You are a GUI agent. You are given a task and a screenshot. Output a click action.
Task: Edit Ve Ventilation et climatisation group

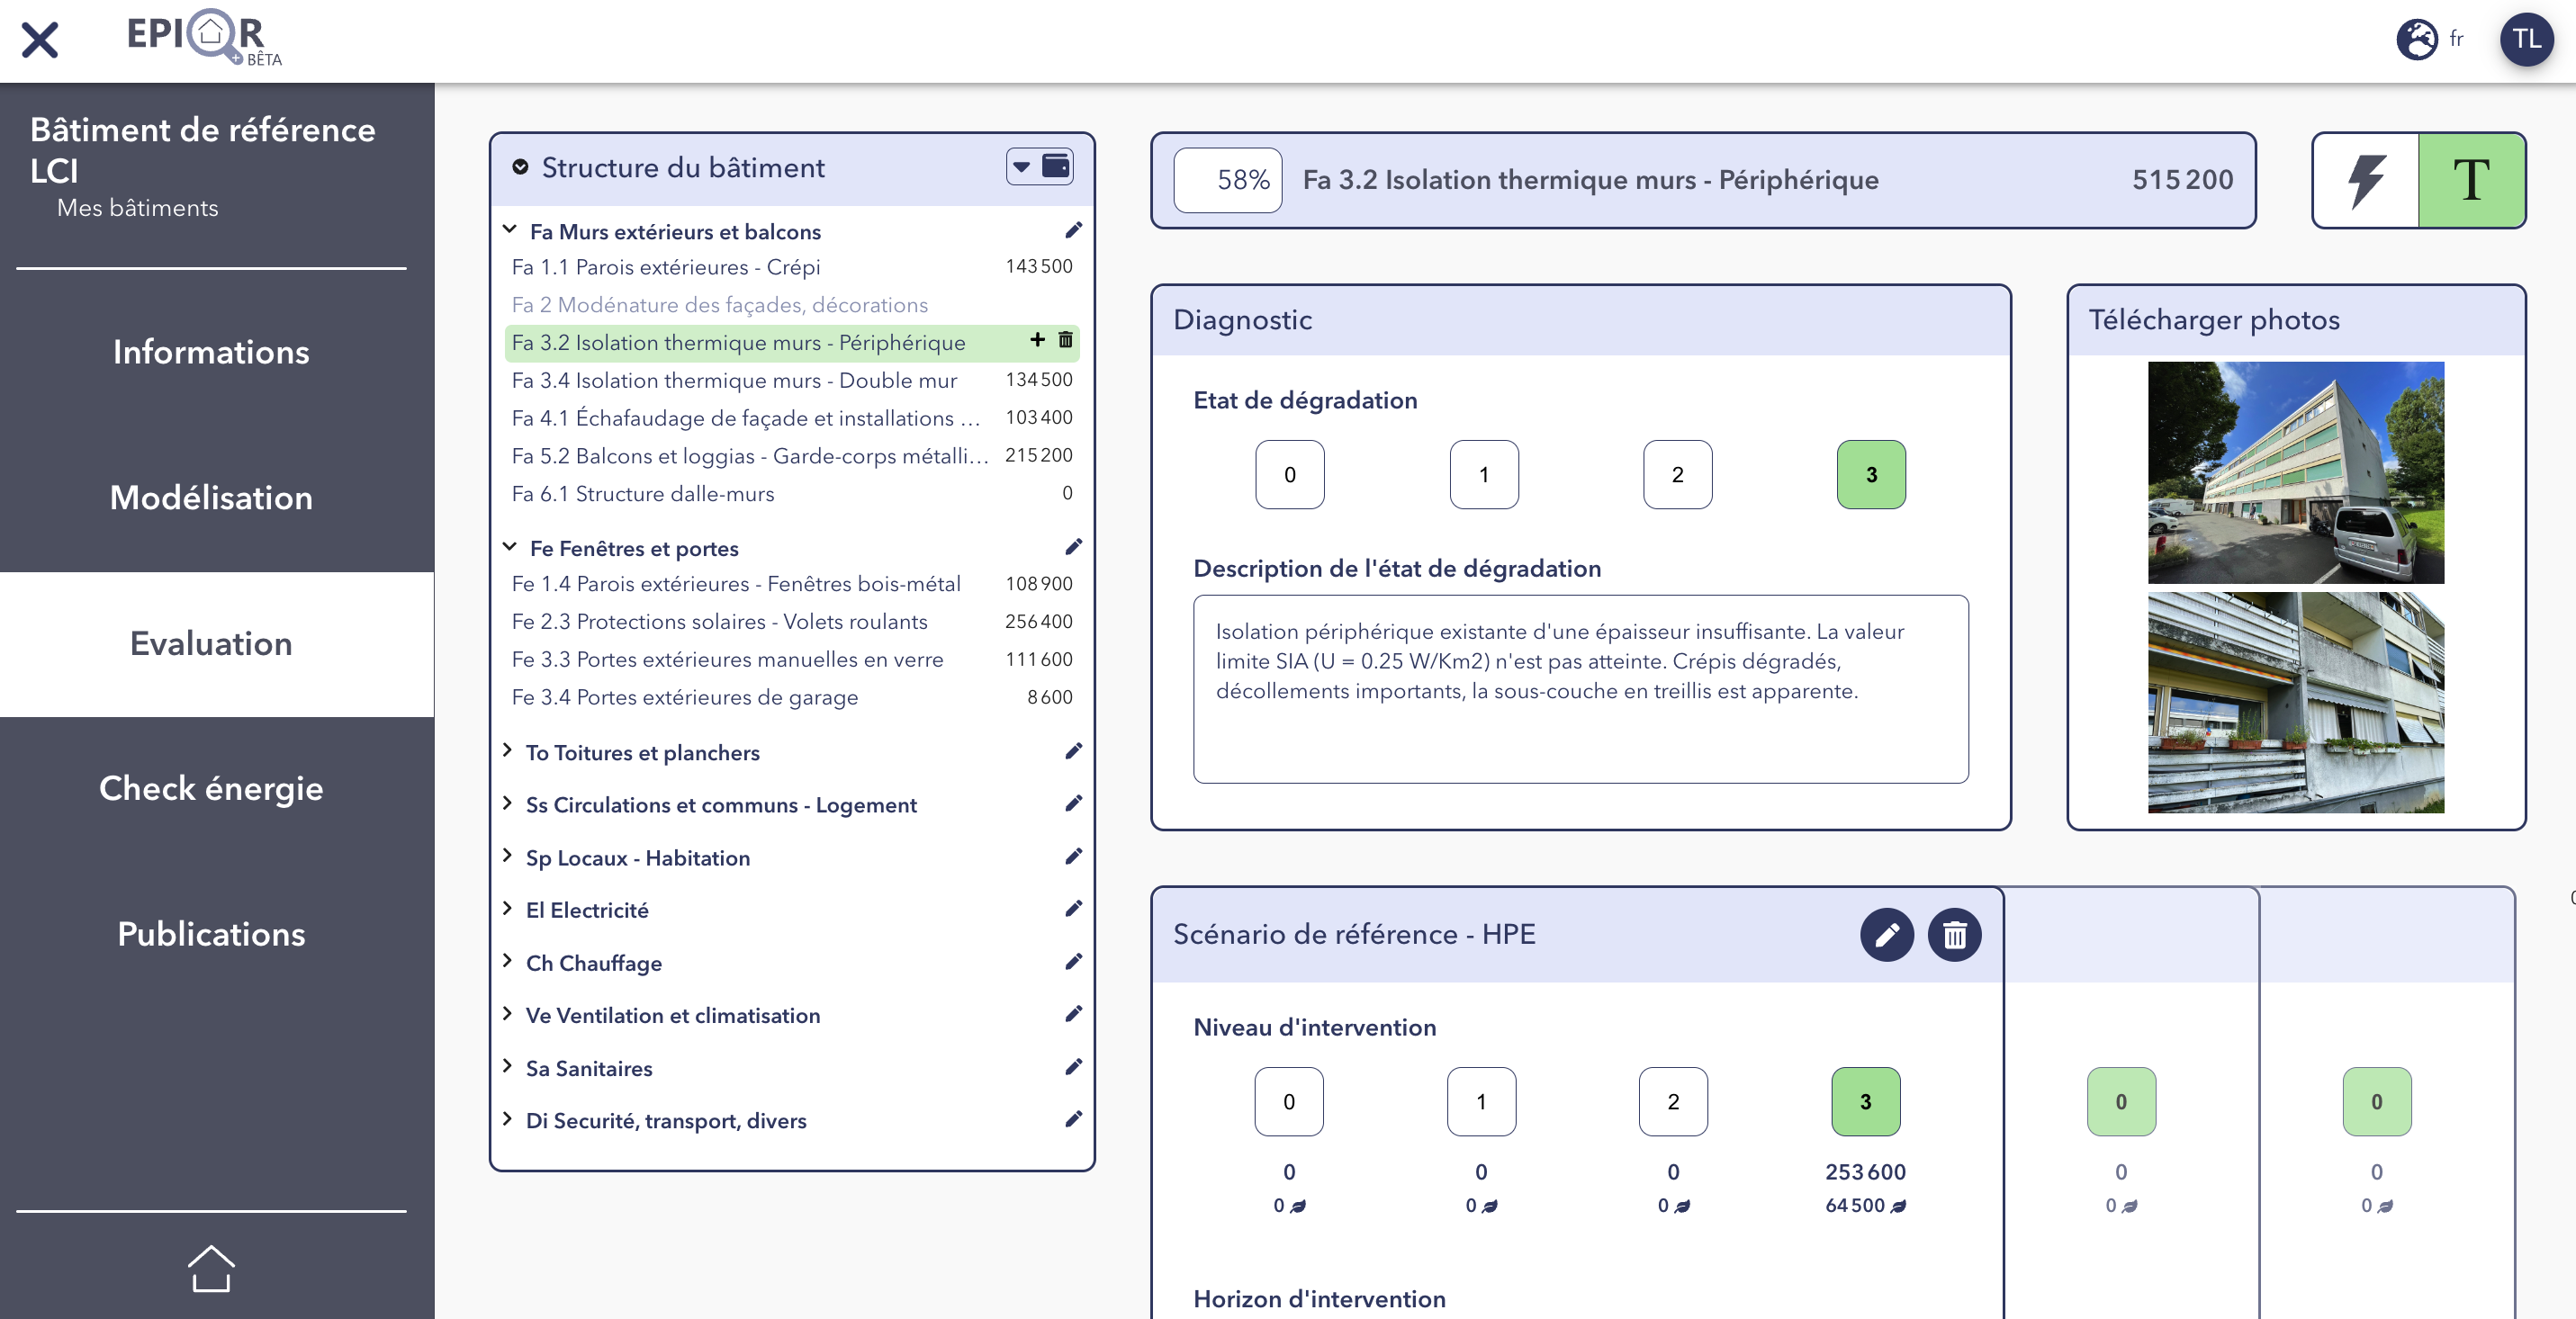1073,1014
